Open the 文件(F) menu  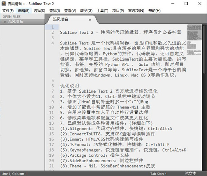click(x=8, y=11)
